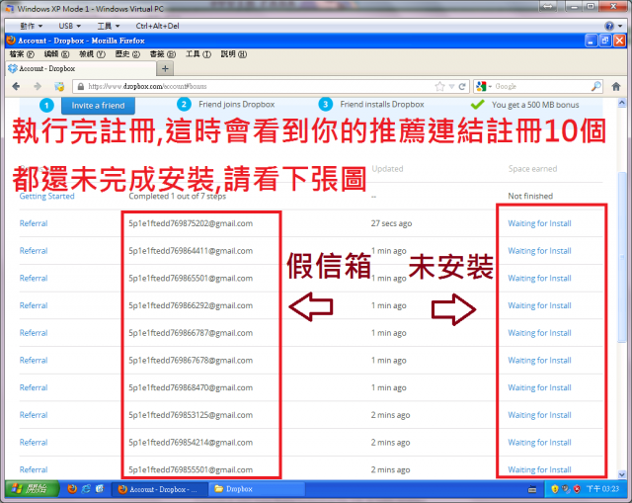Send Ctrl+Alt+Del to virtual machine
Screen dimensions: 632x503
[157, 26]
